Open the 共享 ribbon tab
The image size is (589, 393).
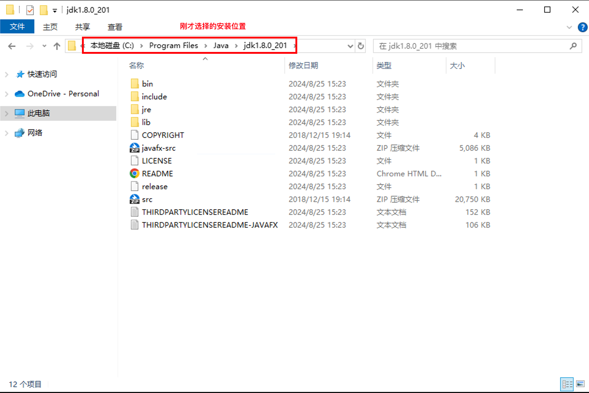[x=83, y=27]
